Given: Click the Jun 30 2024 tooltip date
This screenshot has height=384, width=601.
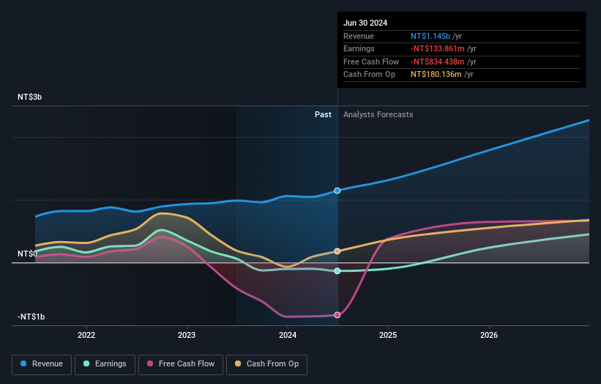Looking at the screenshot, I should 365,23.
